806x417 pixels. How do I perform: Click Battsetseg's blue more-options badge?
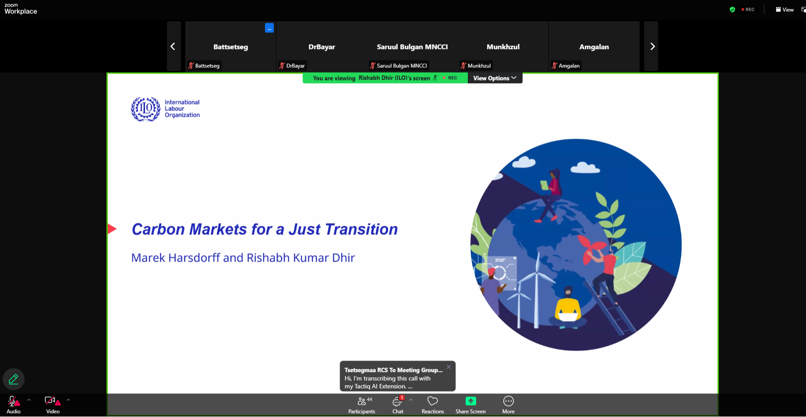(x=269, y=28)
